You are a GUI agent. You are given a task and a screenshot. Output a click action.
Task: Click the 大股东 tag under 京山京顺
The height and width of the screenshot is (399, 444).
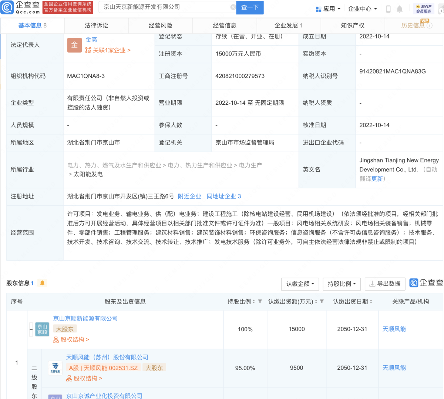[x=65, y=329]
